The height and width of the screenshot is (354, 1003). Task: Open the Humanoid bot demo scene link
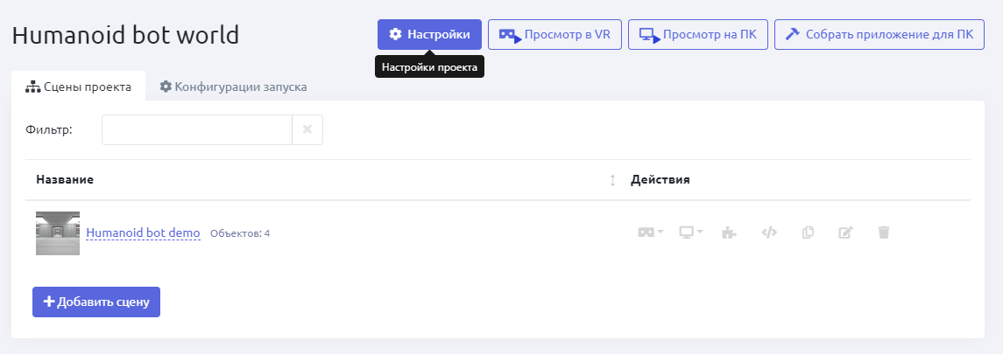click(143, 233)
